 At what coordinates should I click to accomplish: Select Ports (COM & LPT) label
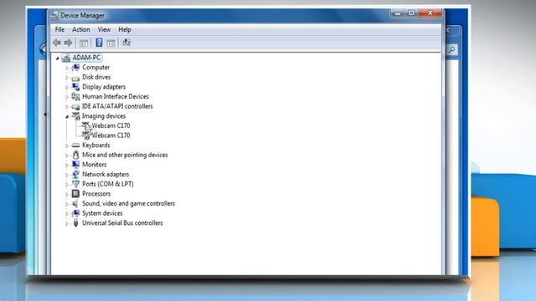pyautogui.click(x=108, y=184)
